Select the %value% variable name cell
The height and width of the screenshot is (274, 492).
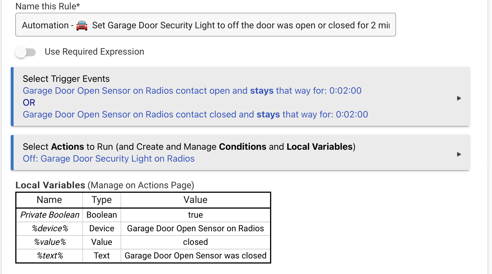click(50, 242)
